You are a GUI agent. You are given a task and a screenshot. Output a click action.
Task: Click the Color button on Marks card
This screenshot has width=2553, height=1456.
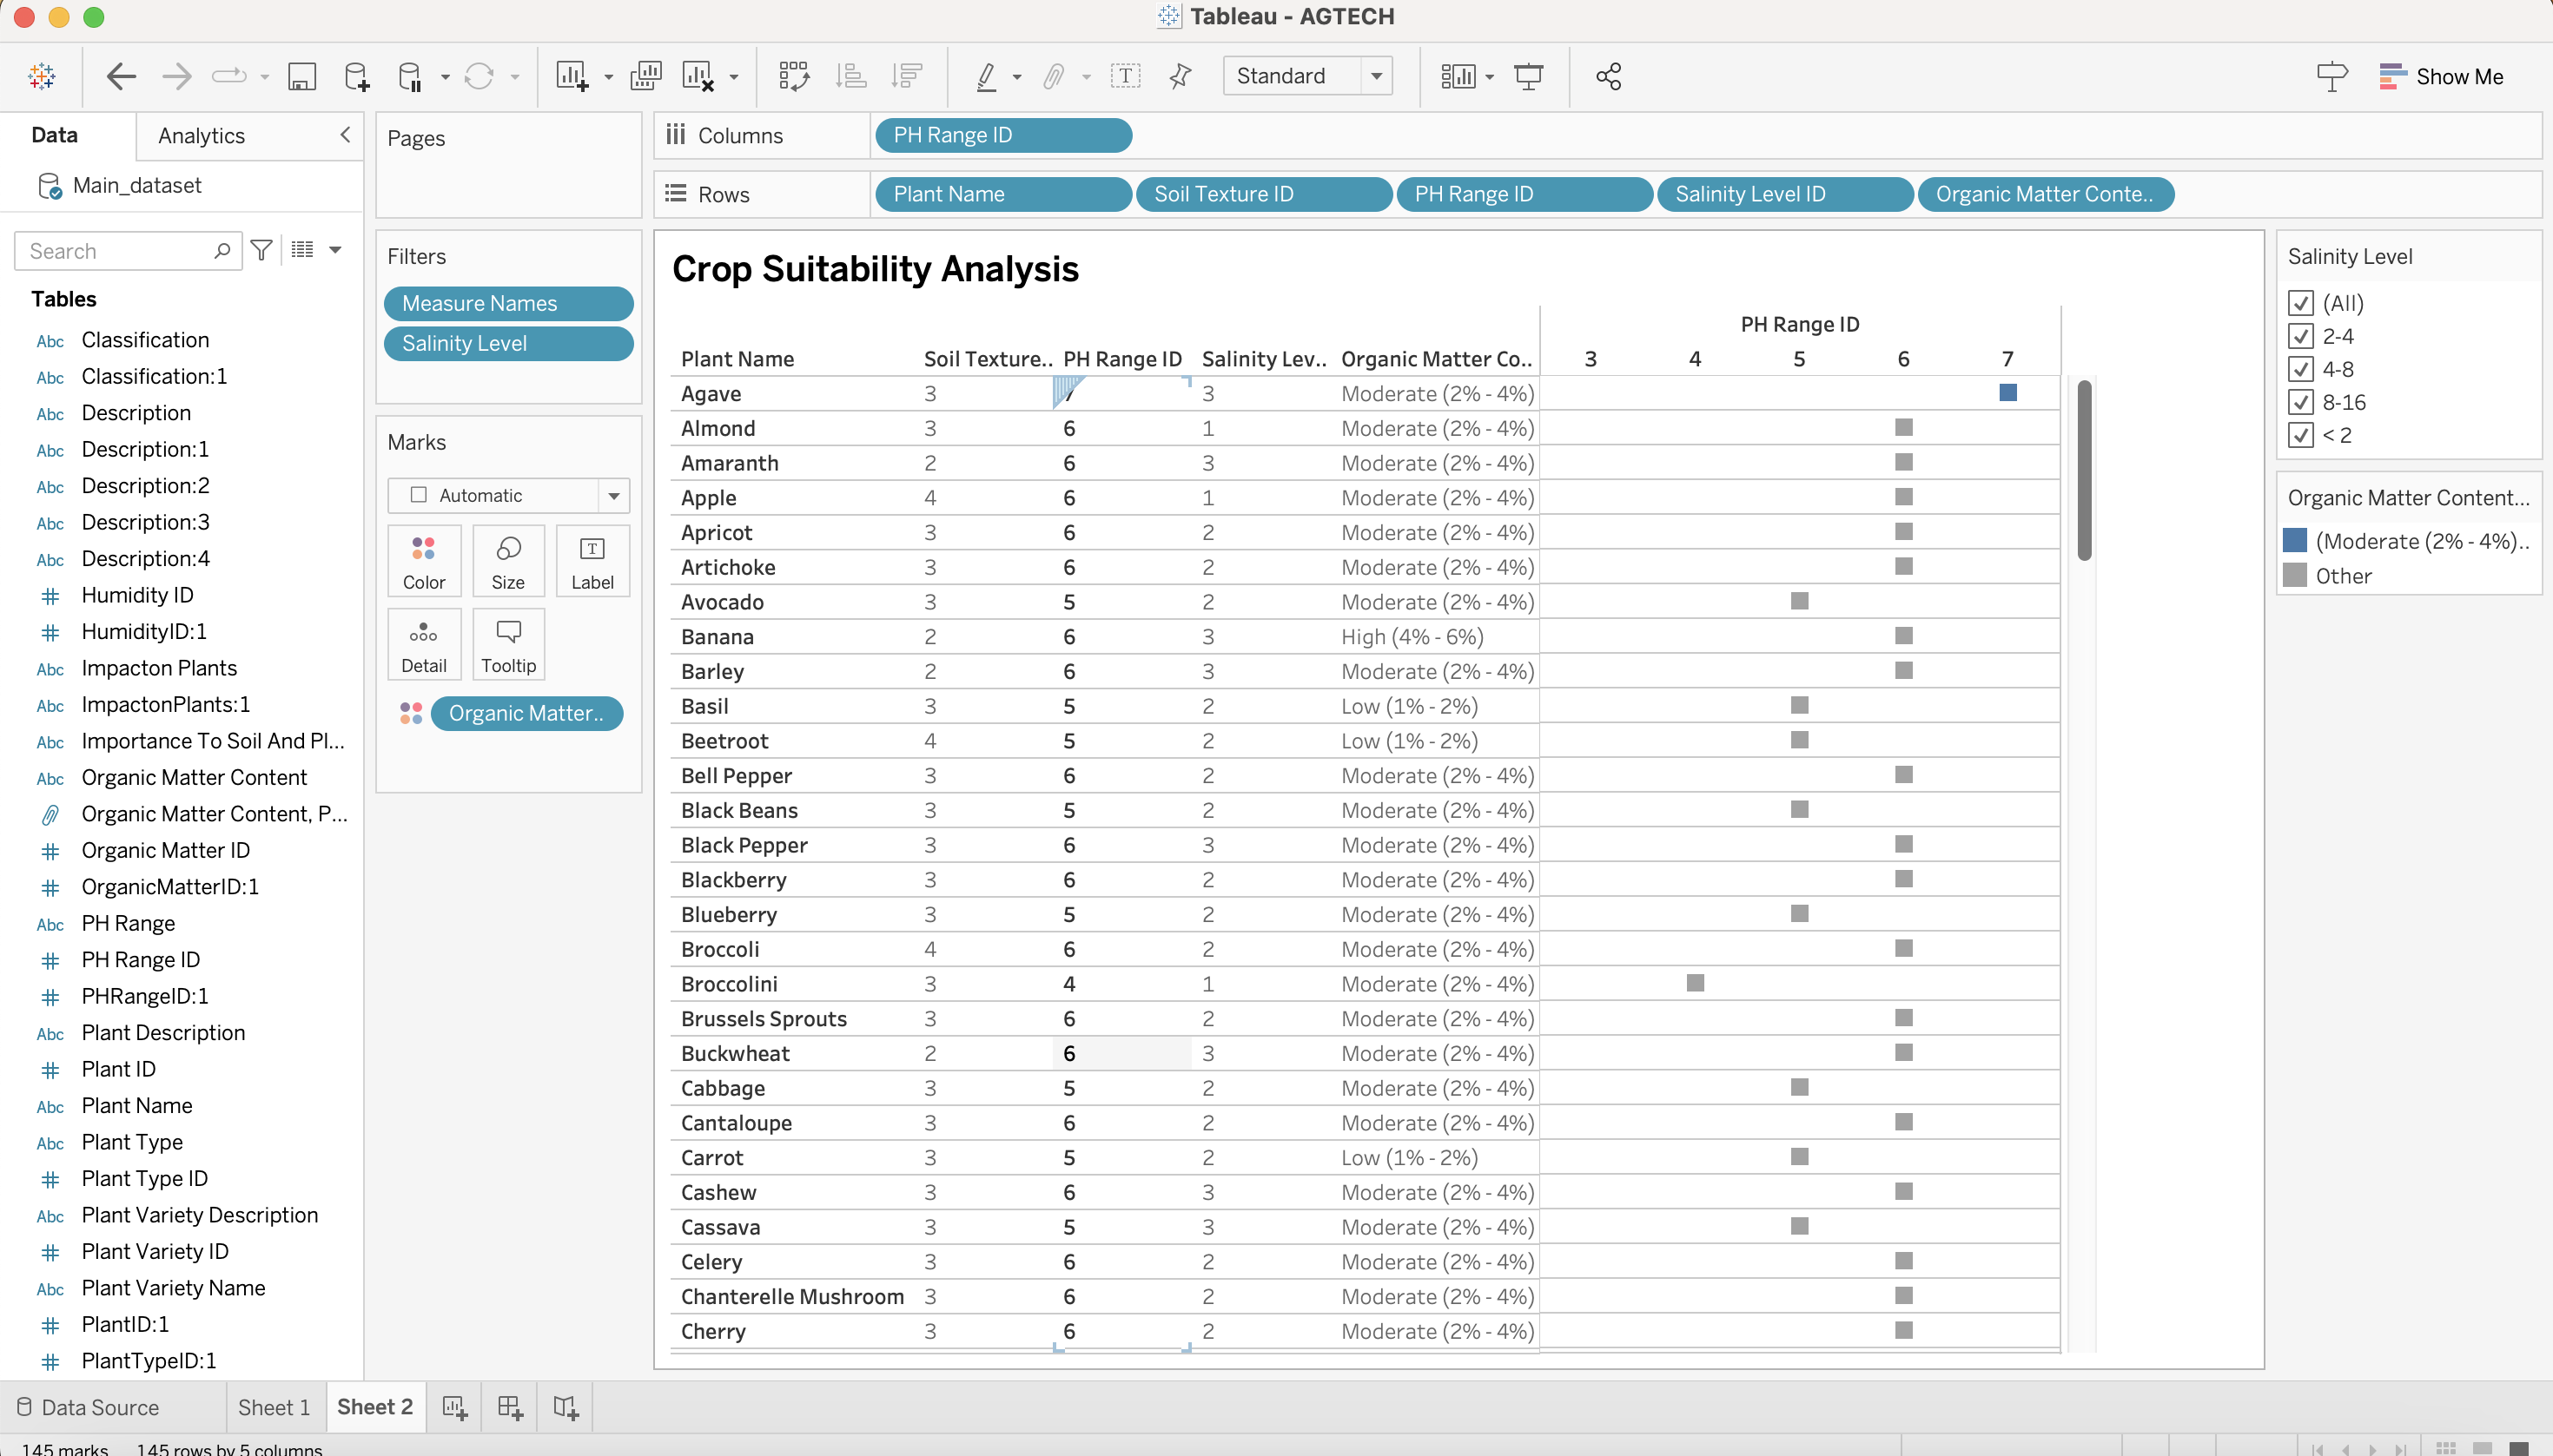[x=423, y=561]
